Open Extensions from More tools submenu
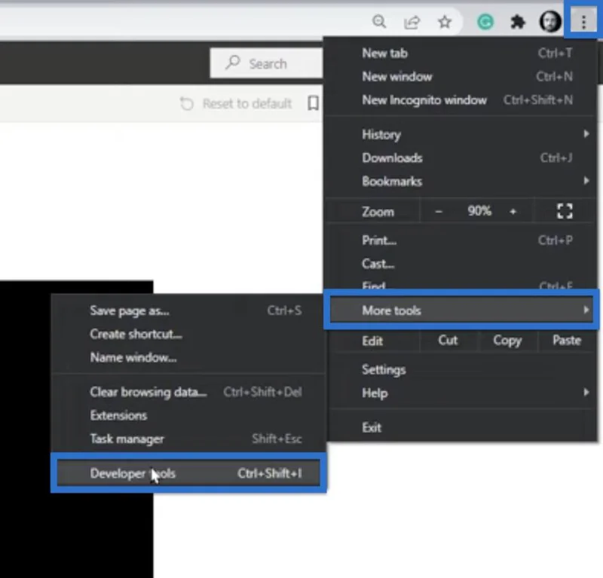The image size is (603, 578). tap(188, 415)
